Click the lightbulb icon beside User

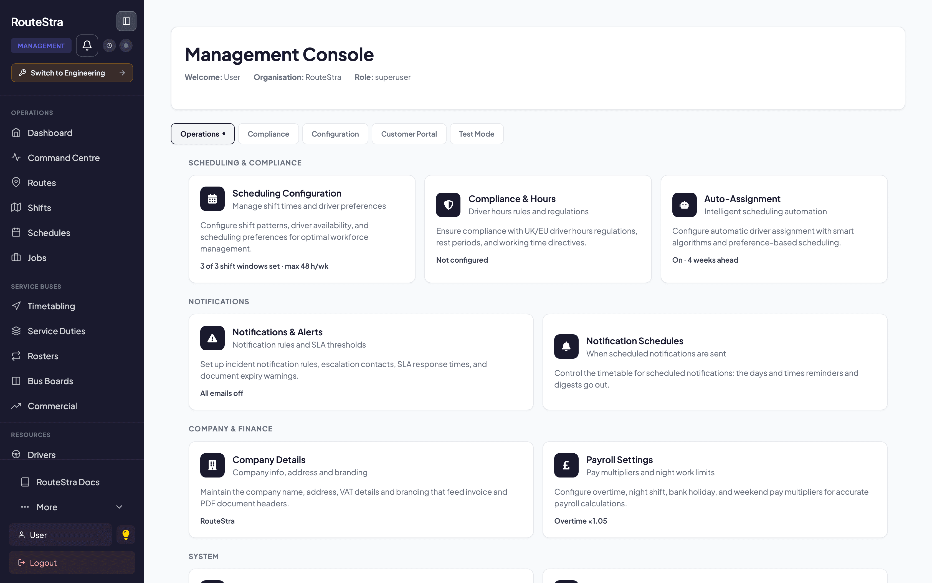(126, 534)
